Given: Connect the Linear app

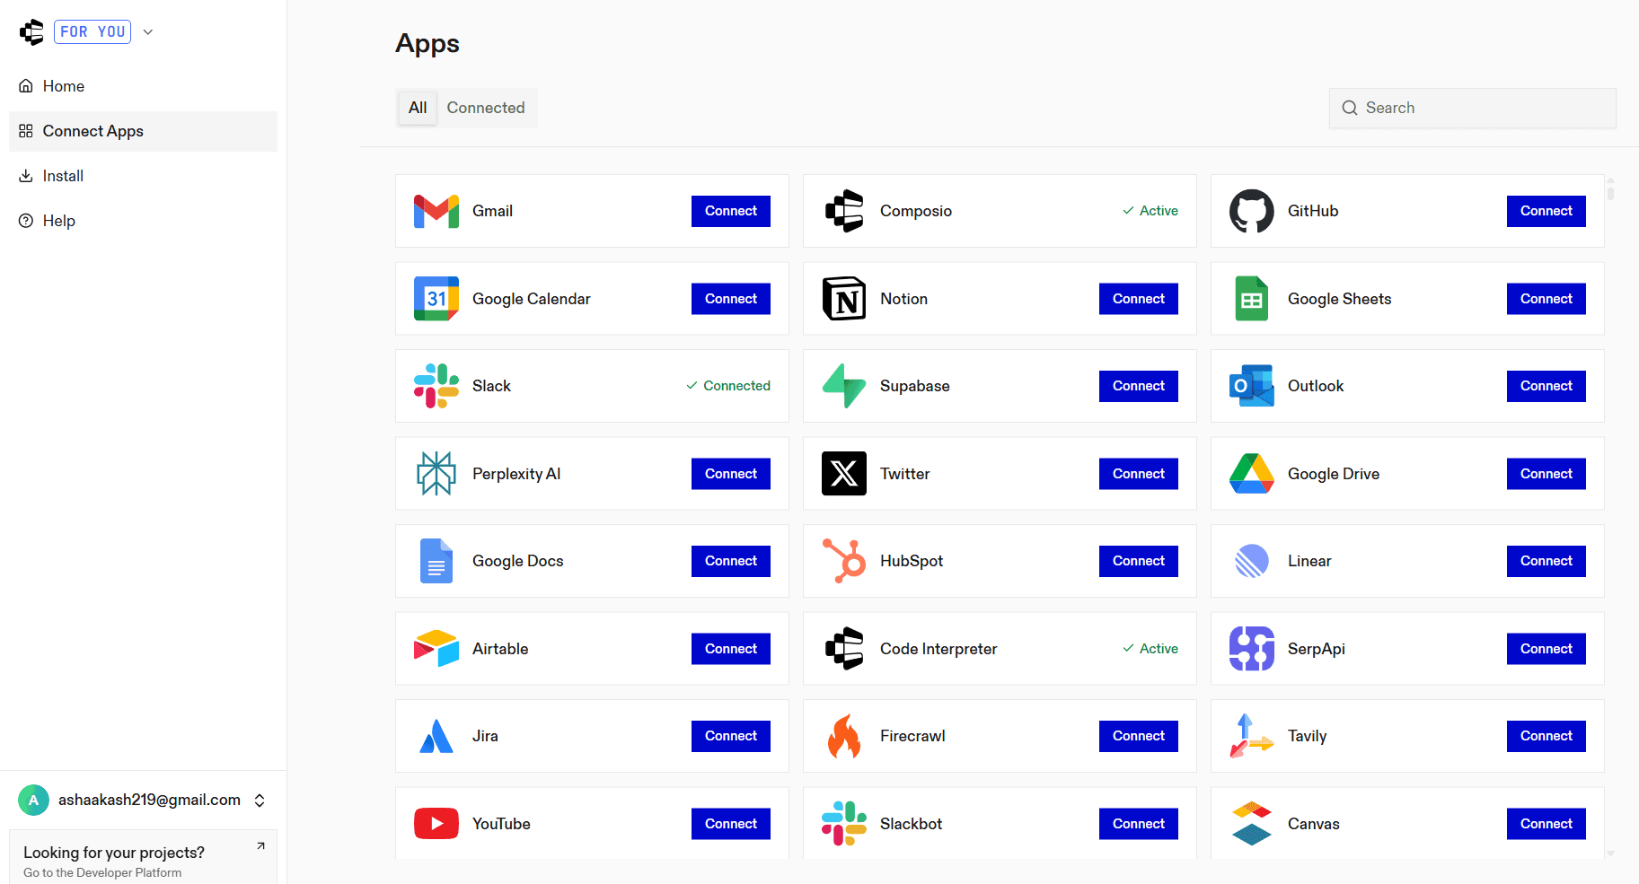Looking at the screenshot, I should point(1546,561).
